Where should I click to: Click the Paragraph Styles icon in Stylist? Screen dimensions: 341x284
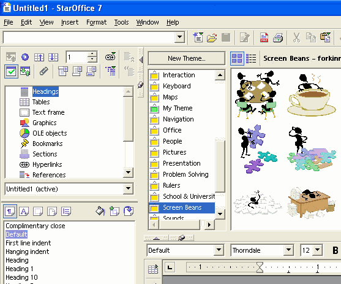click(10, 211)
